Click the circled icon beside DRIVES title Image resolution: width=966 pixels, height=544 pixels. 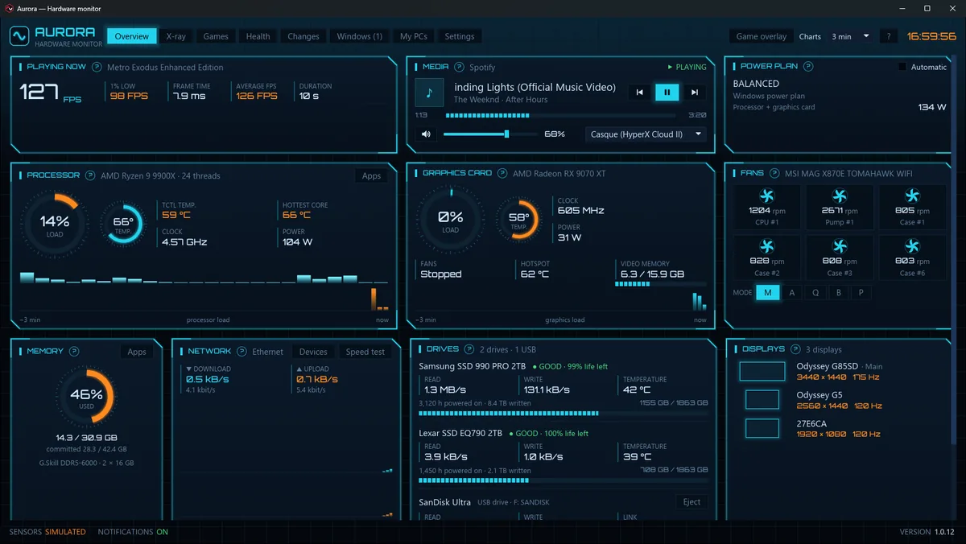(469, 349)
